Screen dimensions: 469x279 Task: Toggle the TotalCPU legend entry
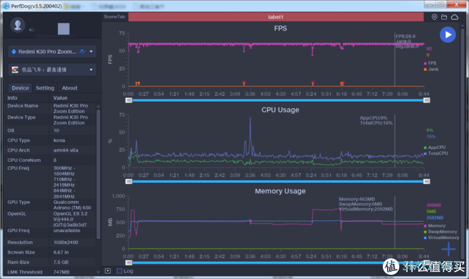pyautogui.click(x=436, y=153)
